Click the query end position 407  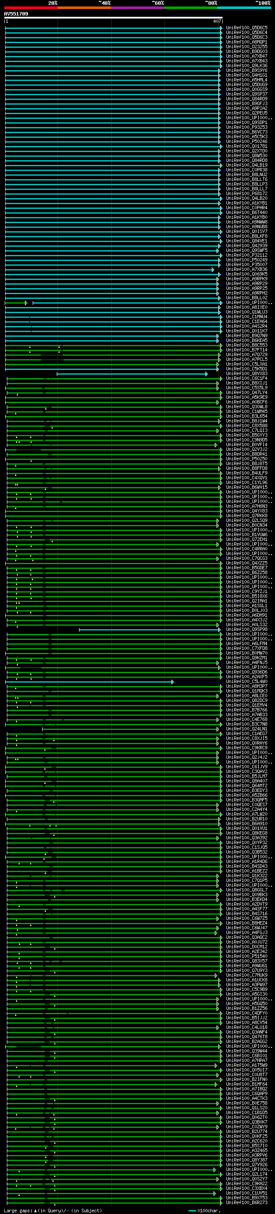coord(217,21)
